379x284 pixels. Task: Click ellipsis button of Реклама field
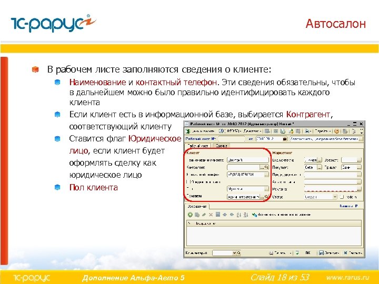[x=359, y=189]
